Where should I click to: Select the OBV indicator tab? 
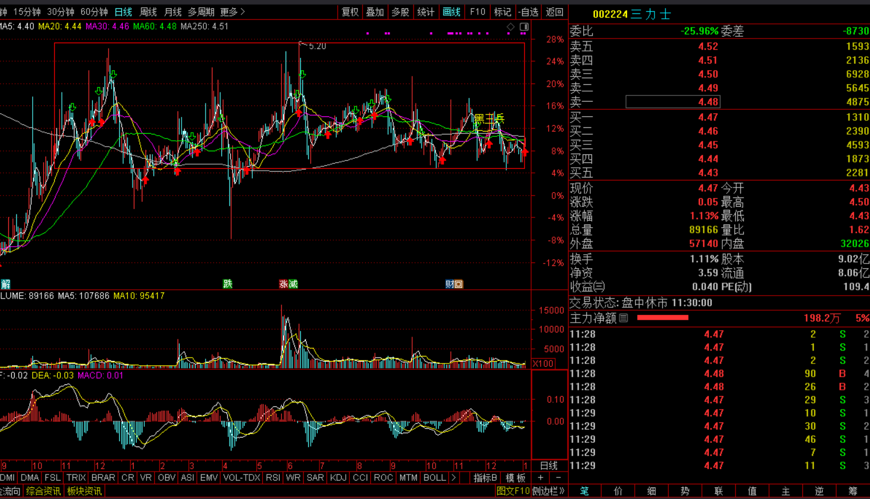167,478
